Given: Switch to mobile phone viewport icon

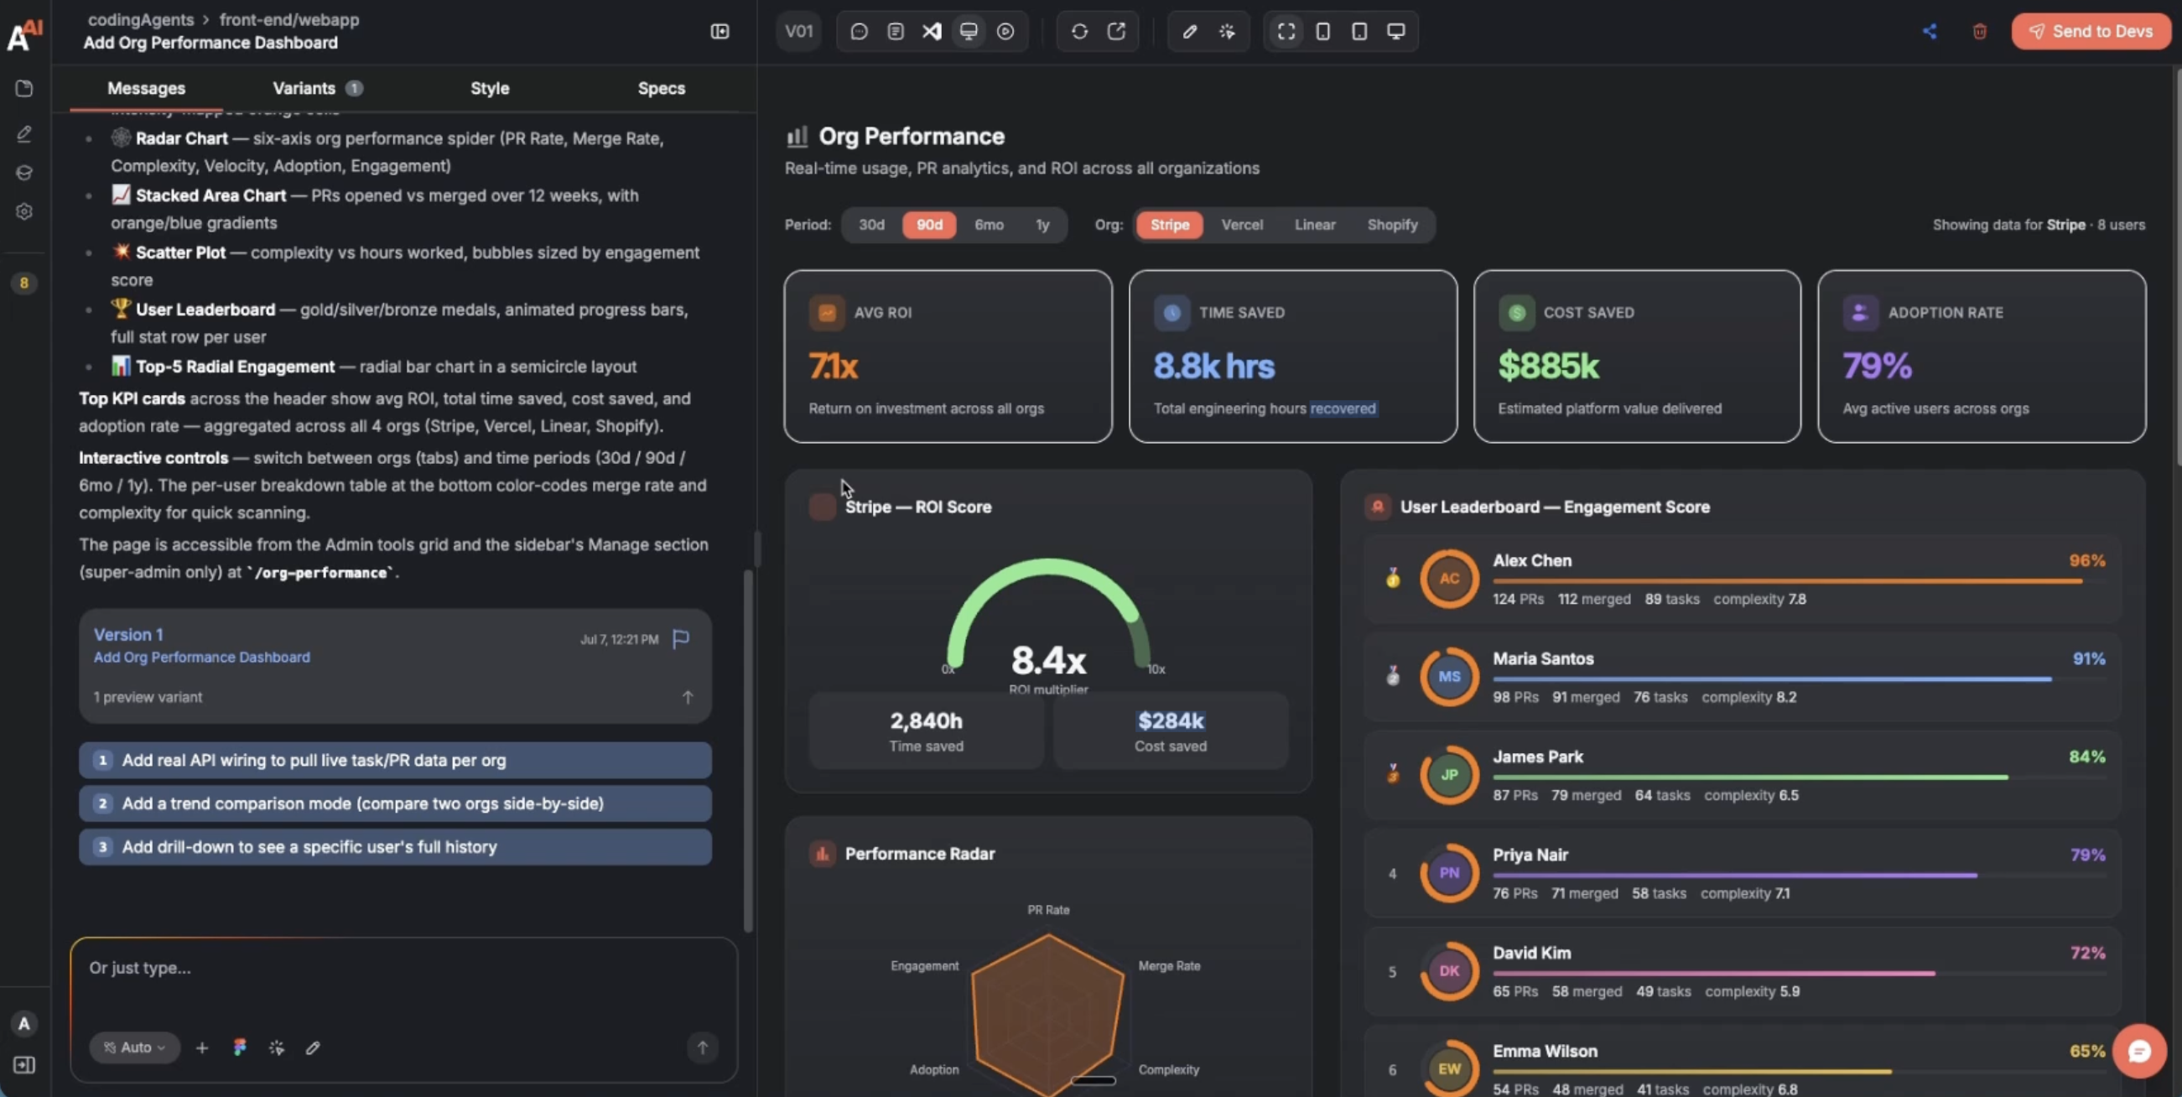Looking at the screenshot, I should pos(1322,31).
